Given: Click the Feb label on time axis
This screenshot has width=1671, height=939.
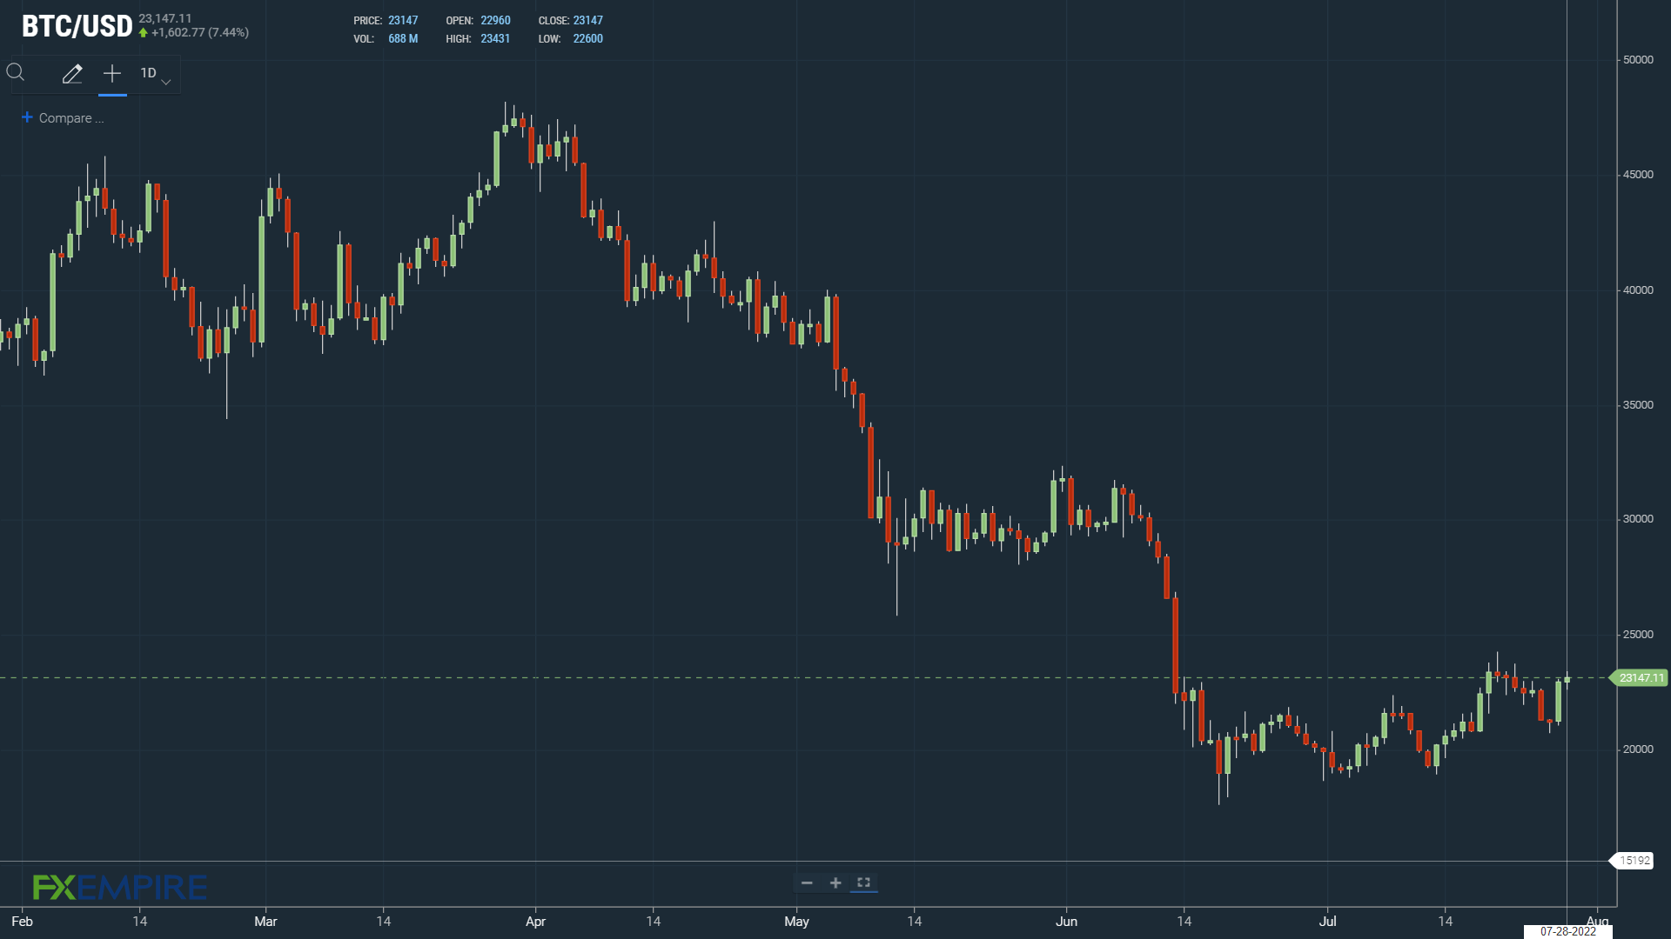Looking at the screenshot, I should (22, 922).
